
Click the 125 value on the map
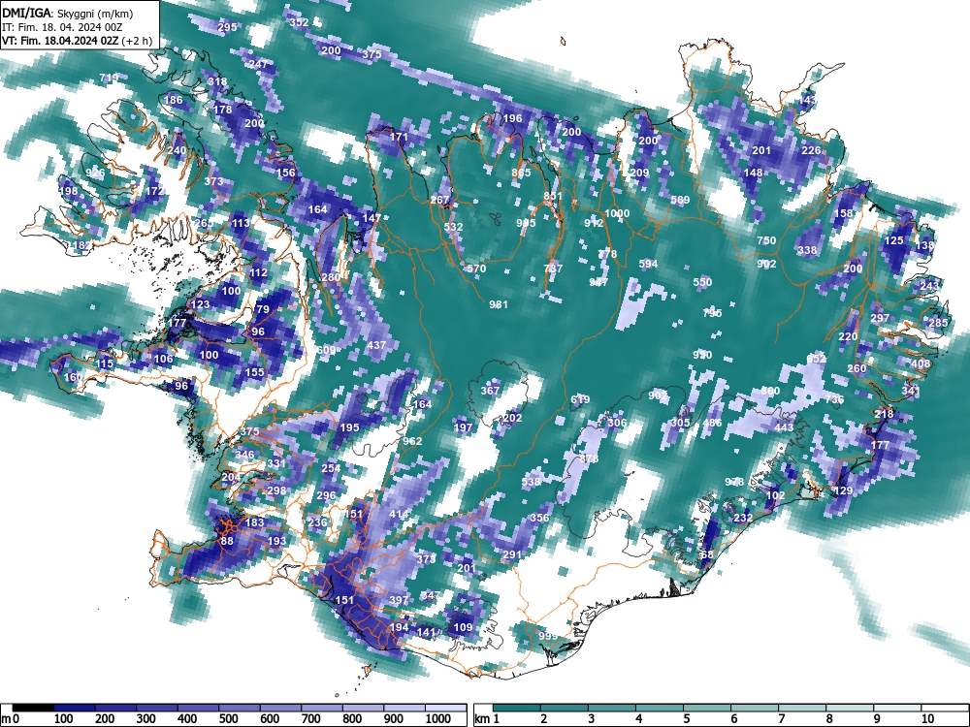coord(894,240)
